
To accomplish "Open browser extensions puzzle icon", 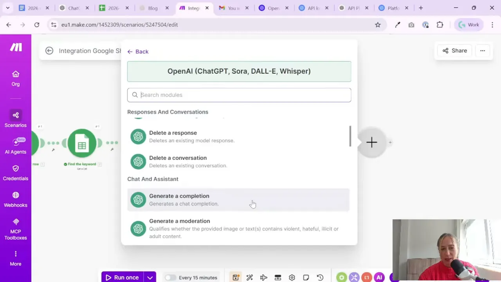I will (440, 25).
